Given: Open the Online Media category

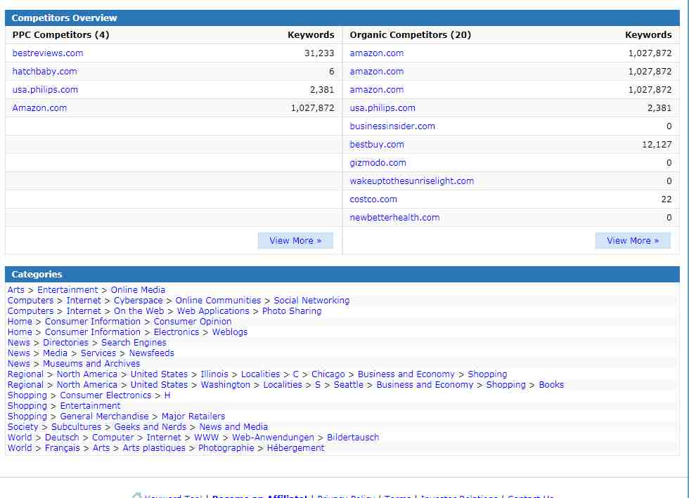Looking at the screenshot, I should click(138, 290).
